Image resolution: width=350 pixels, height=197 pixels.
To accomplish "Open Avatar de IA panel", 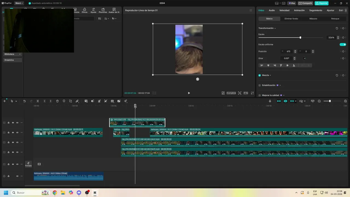I will [114, 11].
